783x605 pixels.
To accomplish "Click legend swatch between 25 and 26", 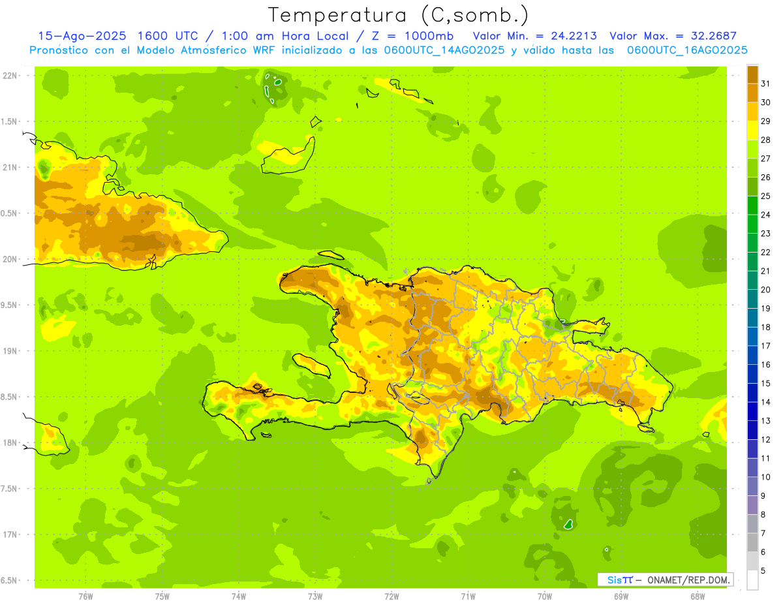I will click(x=752, y=187).
